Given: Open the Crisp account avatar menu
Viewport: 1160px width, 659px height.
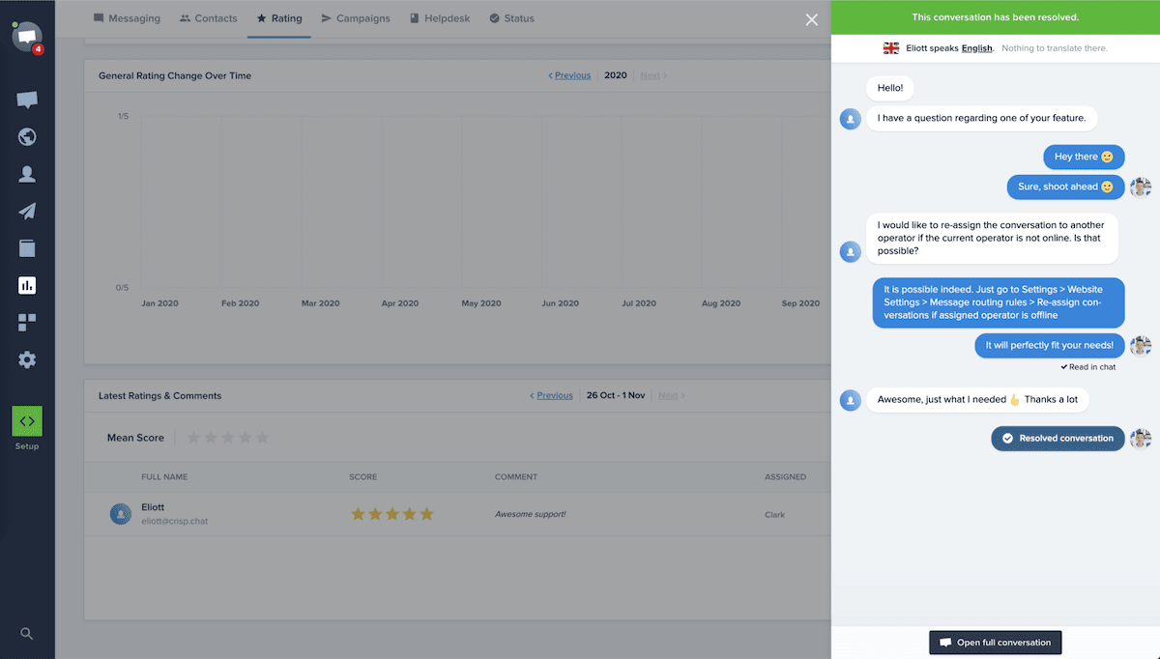Looking at the screenshot, I should click(x=27, y=37).
